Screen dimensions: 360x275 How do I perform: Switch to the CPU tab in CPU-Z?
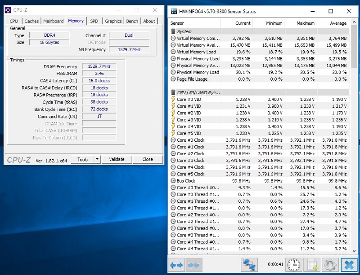coord(14,21)
